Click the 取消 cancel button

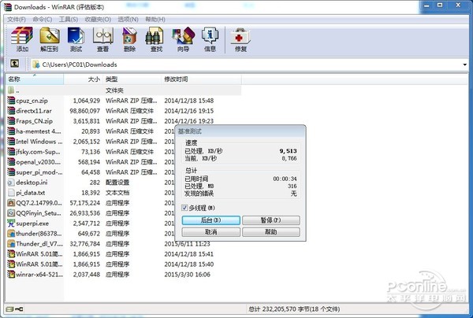pos(210,232)
